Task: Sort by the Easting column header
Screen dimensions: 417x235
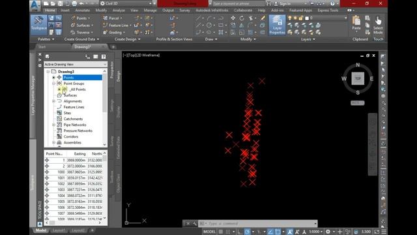Action: pos(79,154)
